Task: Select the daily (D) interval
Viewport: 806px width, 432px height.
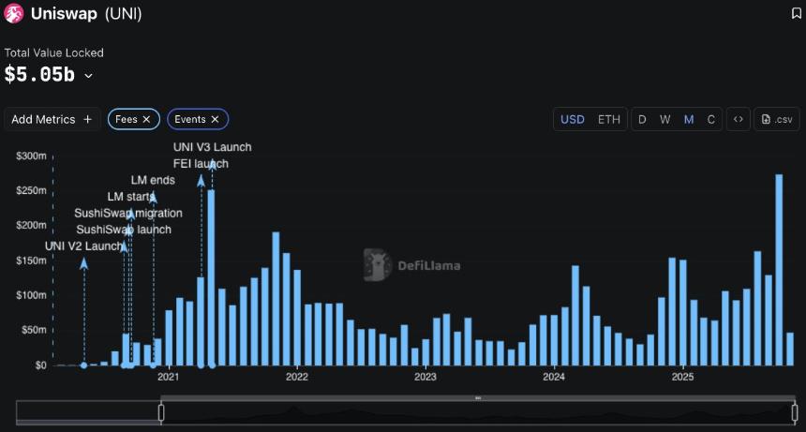Action: 642,119
